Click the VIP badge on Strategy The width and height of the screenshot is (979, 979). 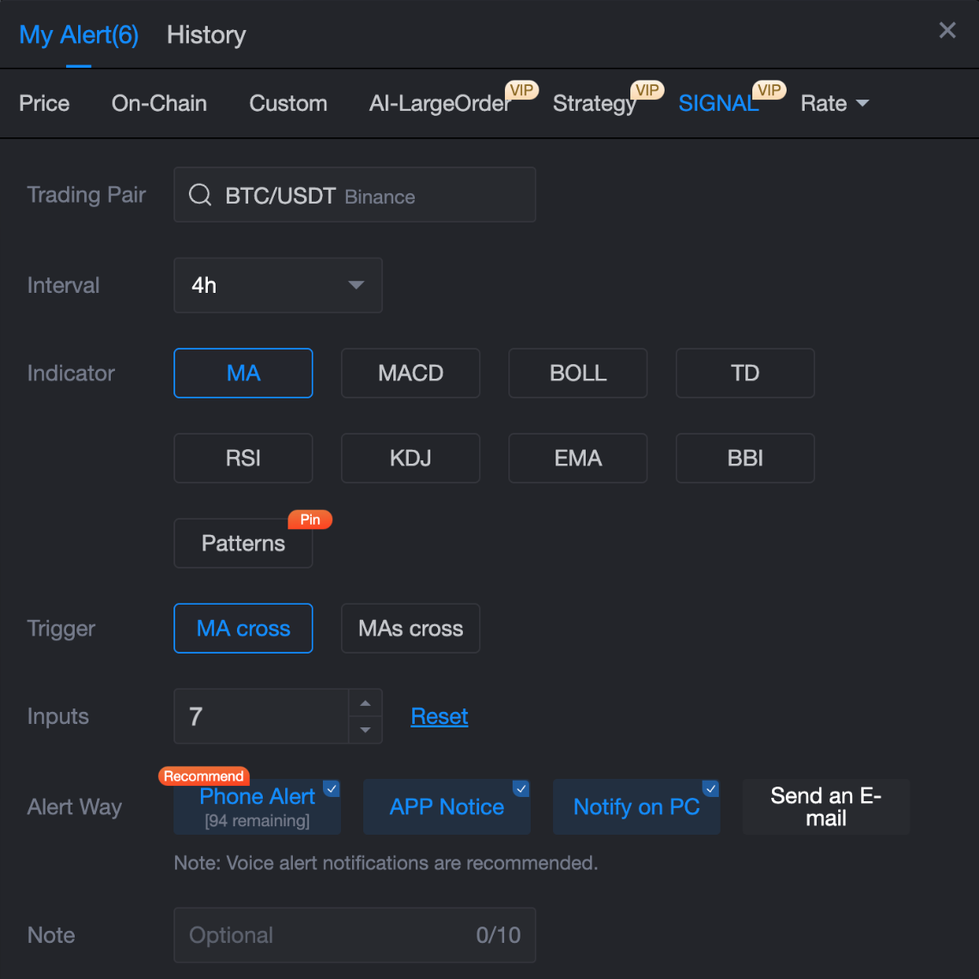point(647,89)
